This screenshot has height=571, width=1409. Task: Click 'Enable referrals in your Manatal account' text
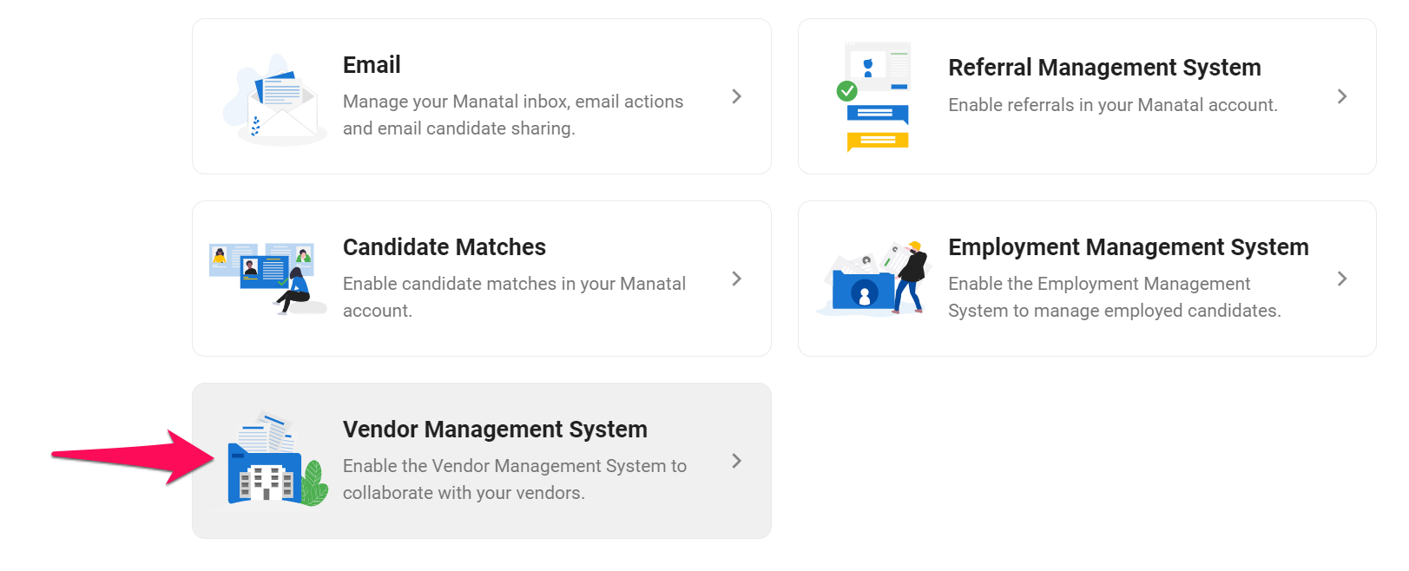click(1113, 105)
